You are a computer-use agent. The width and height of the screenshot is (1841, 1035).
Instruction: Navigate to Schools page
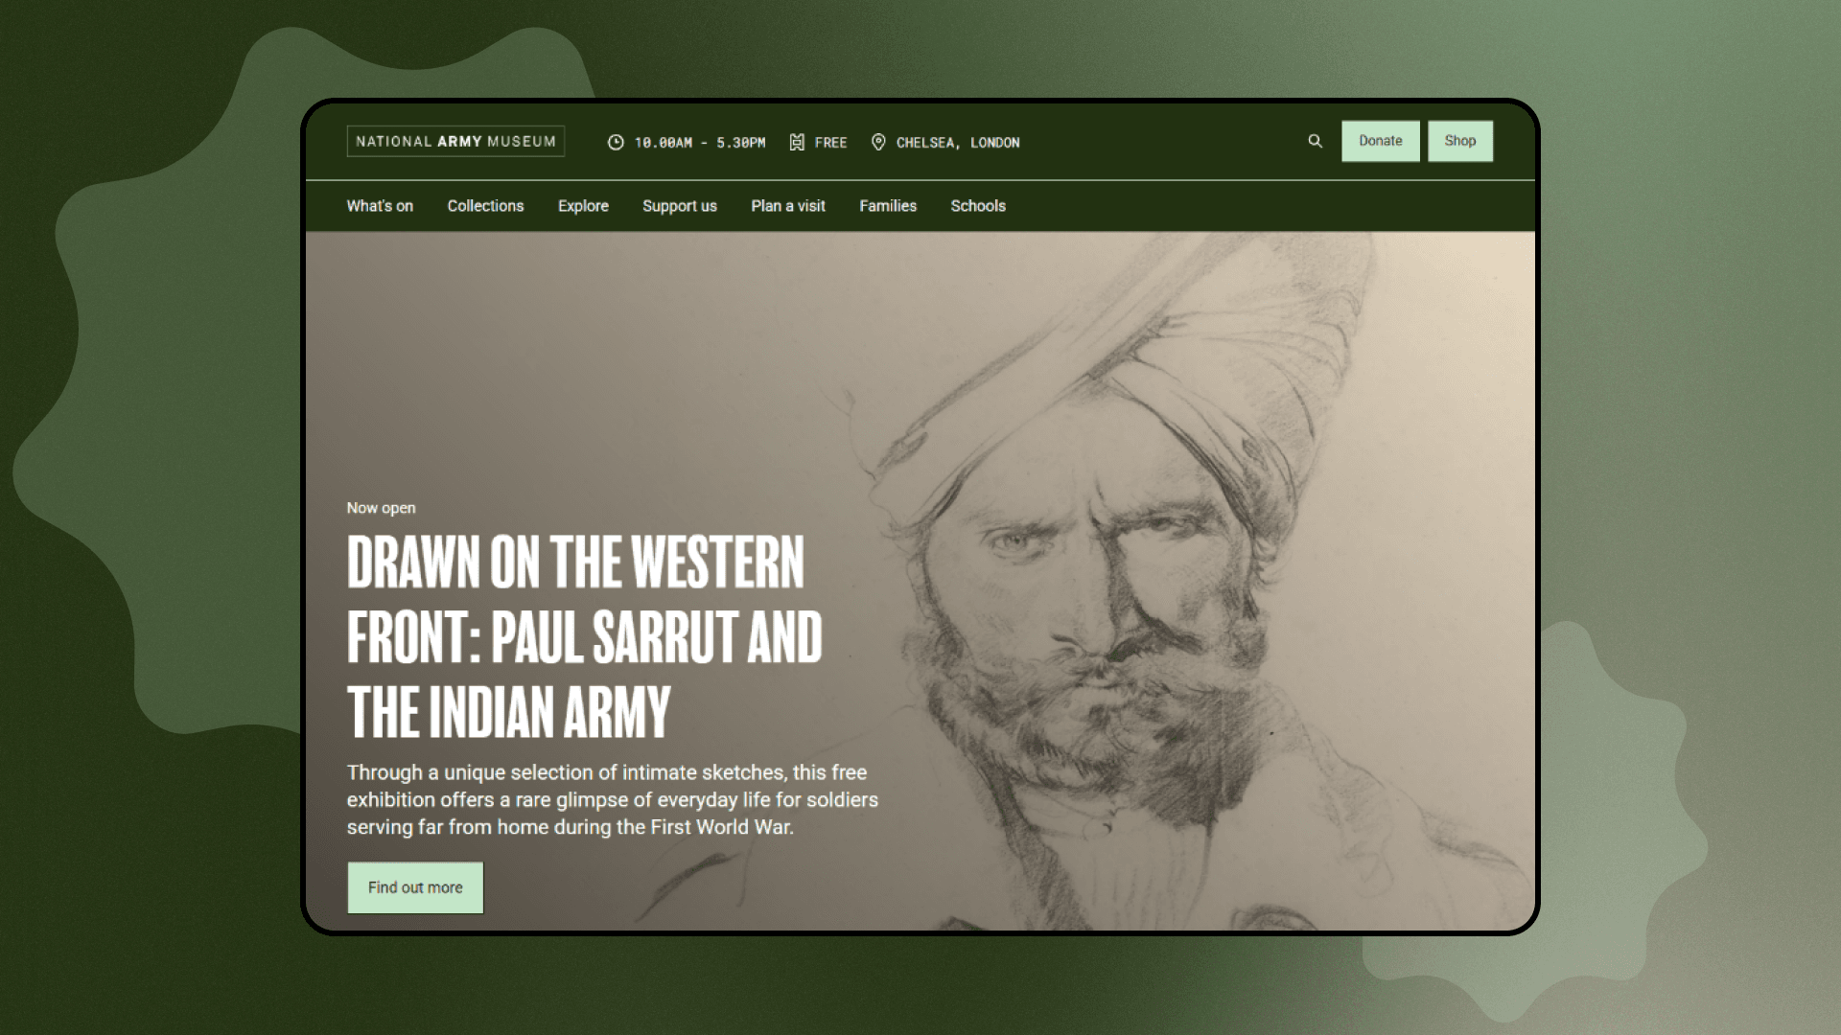[x=978, y=206]
